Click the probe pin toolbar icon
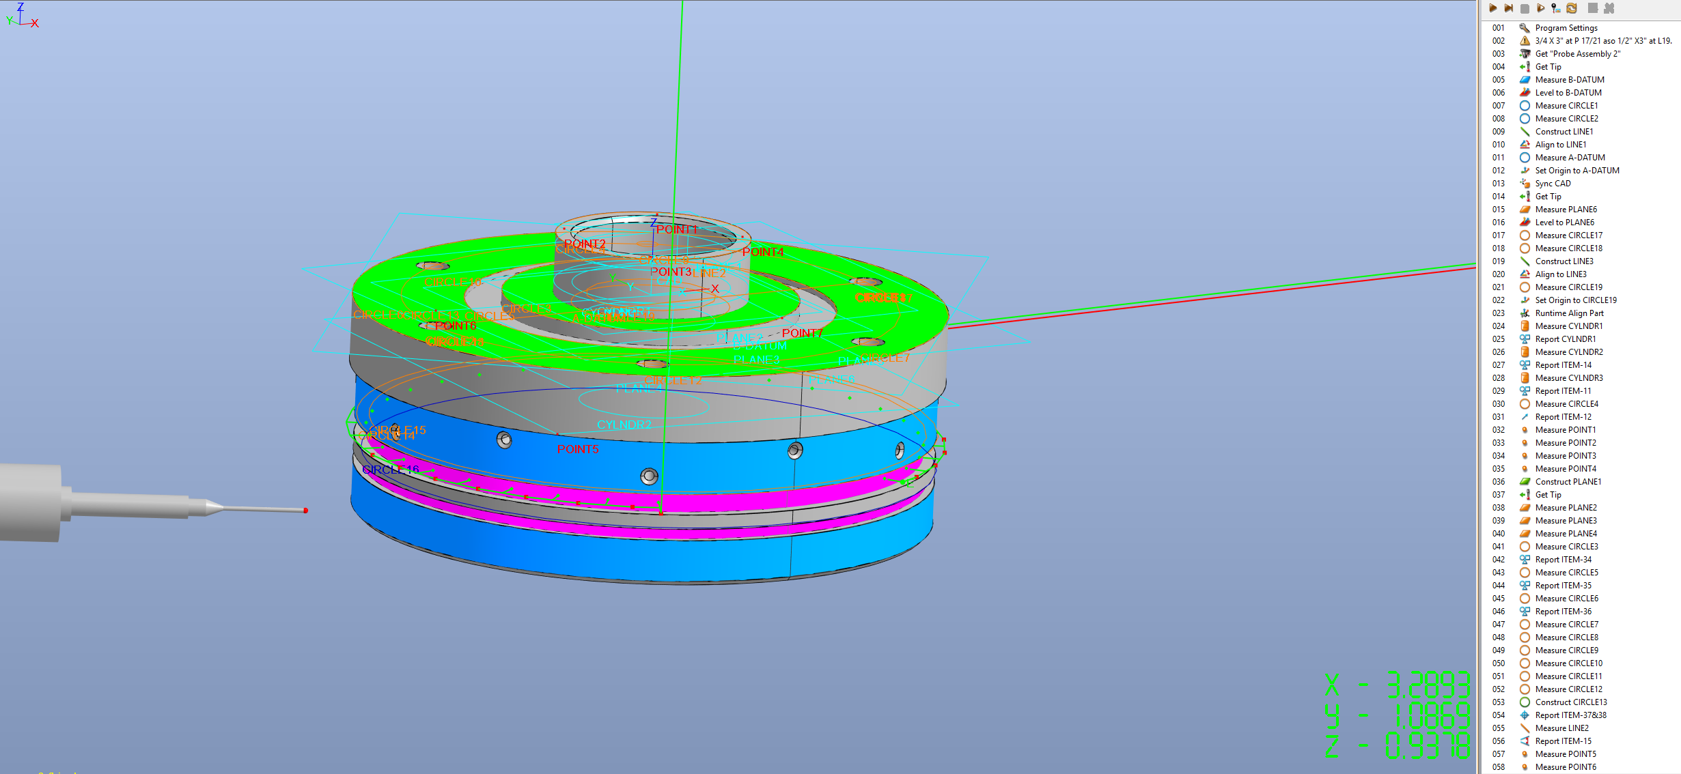 pos(1555,8)
